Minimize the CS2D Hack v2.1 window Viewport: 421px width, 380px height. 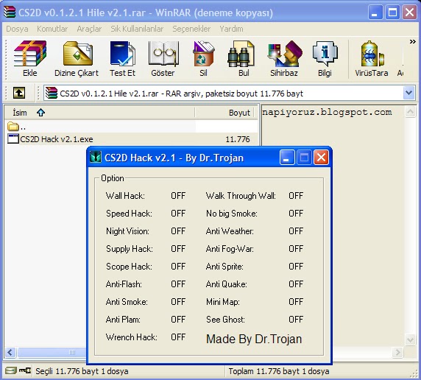coord(287,157)
